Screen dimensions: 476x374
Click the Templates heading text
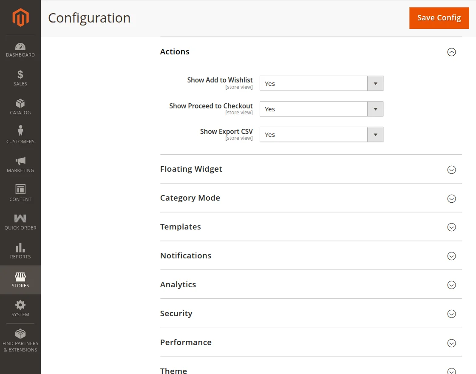click(180, 227)
